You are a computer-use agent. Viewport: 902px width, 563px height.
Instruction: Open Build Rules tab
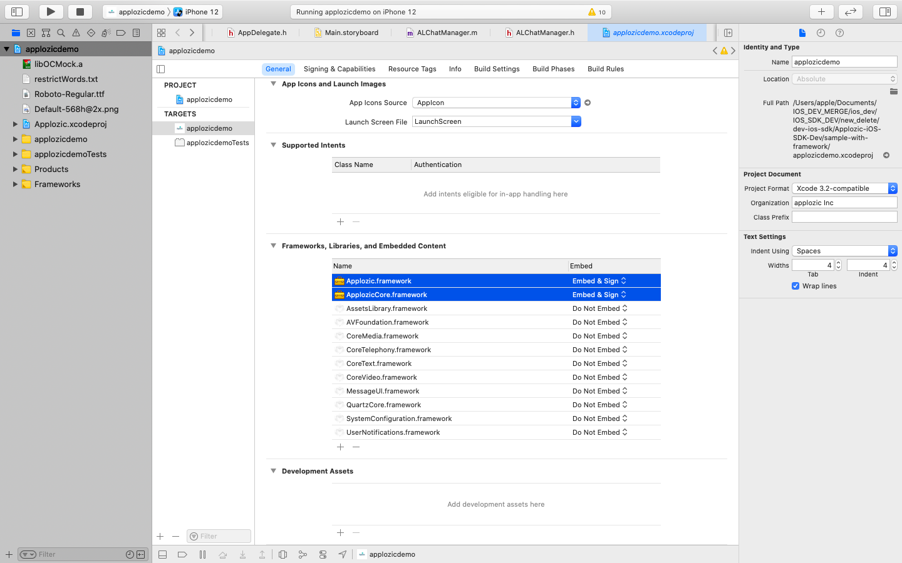(x=606, y=69)
